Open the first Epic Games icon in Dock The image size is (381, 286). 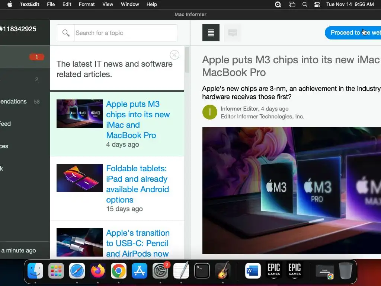pos(274,271)
